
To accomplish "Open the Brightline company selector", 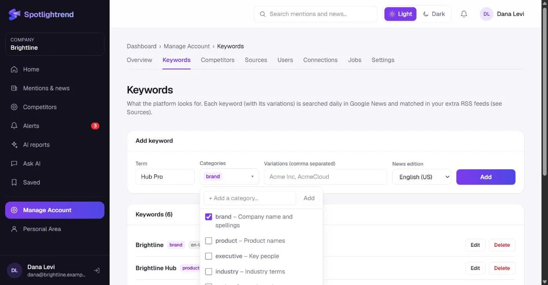I will 55,44.
